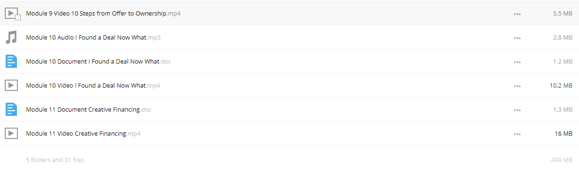Open more options for Module 10 Document
579x179 pixels.
[x=517, y=62]
